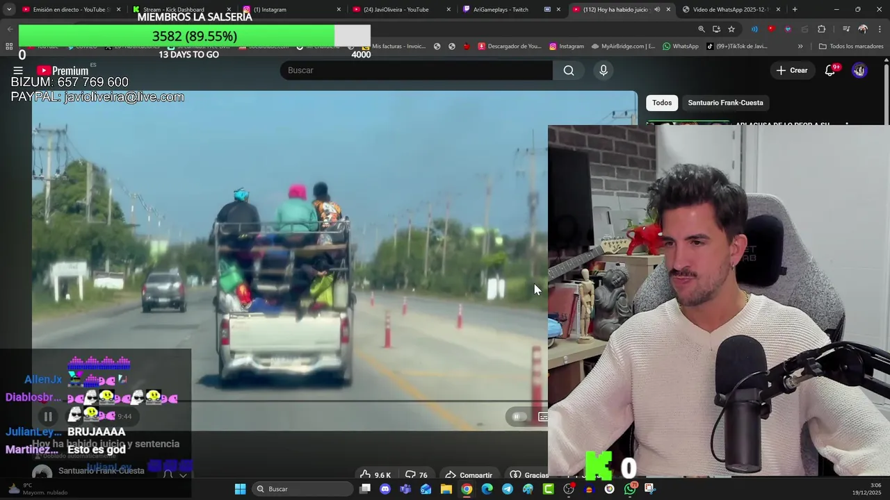
Task: Open Mis facturas bookmark
Action: tap(394, 47)
